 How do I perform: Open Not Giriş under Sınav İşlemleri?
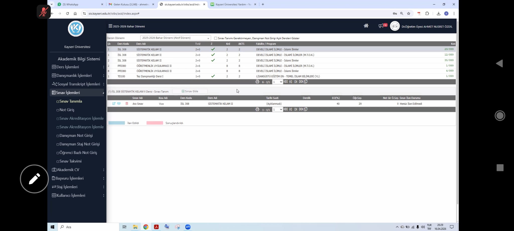67,110
